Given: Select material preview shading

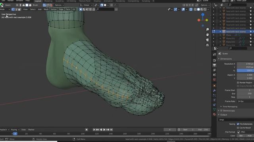Looking at the screenshot, I should (x=202, y=9).
